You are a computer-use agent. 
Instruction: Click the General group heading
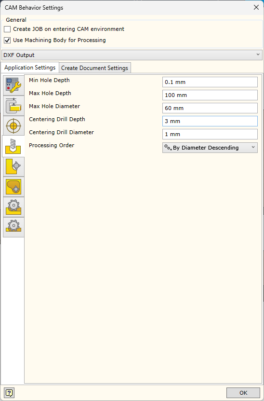pos(16,20)
